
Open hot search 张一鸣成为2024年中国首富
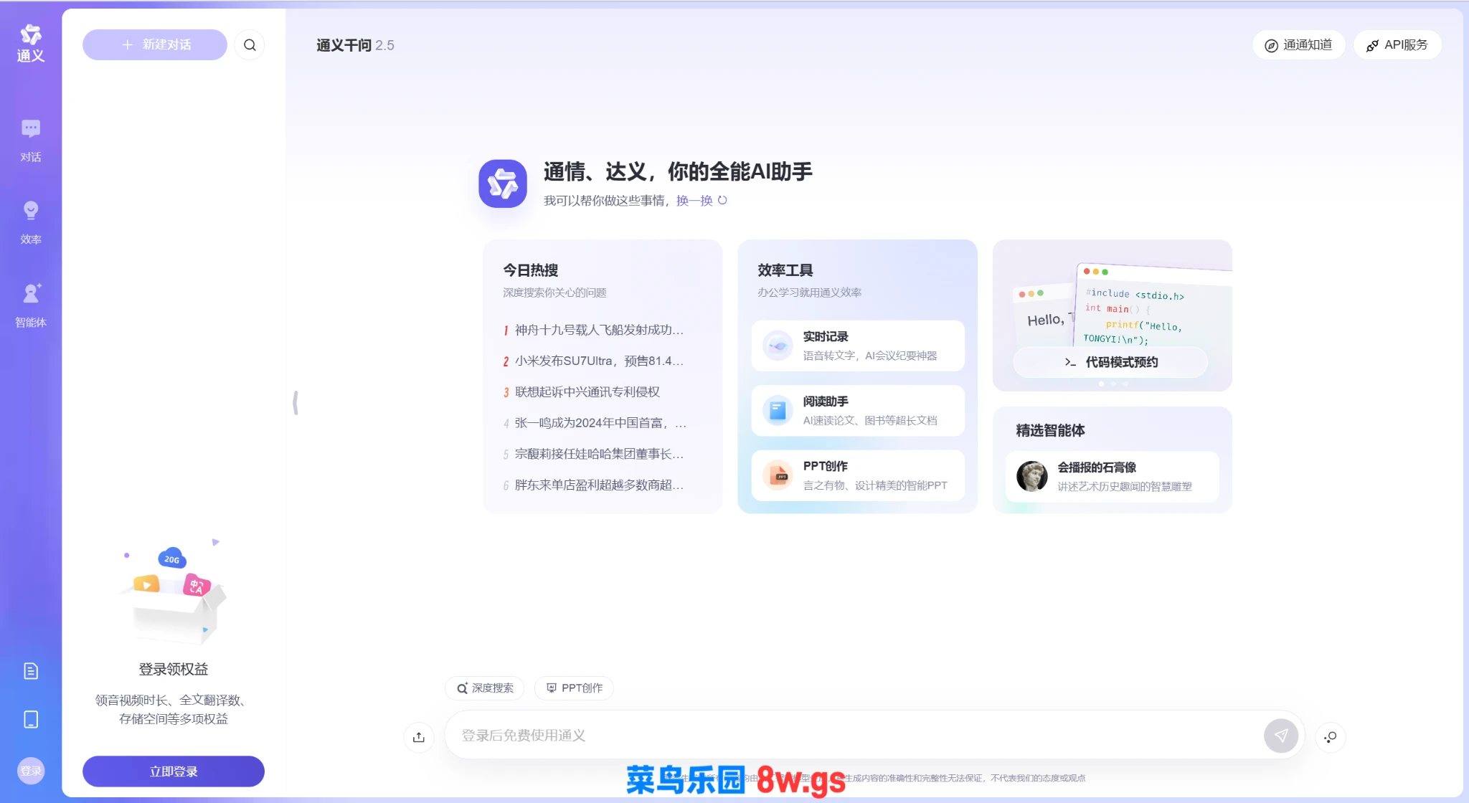click(595, 423)
